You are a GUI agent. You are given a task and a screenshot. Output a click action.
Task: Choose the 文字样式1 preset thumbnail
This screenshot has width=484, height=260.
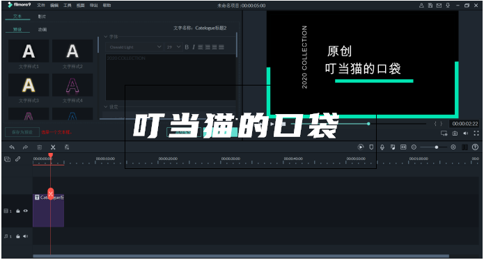pyautogui.click(x=29, y=51)
